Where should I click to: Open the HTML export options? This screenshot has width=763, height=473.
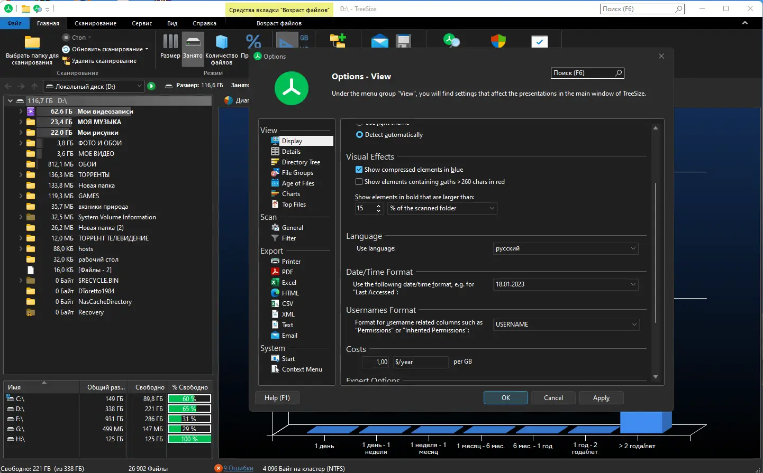[x=290, y=293]
